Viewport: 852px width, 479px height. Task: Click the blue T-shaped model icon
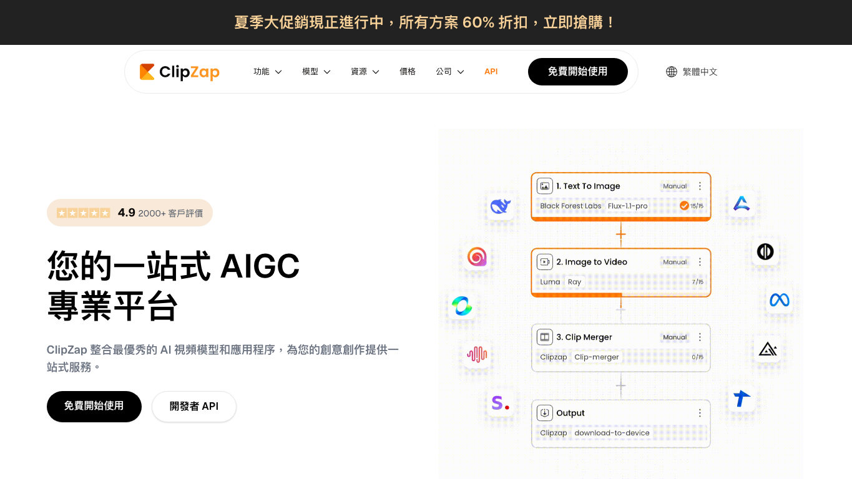point(742,398)
